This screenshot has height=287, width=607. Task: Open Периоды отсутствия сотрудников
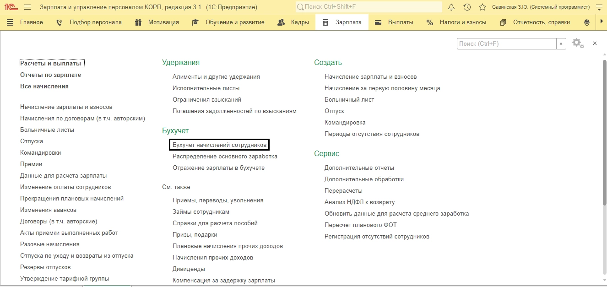point(372,134)
